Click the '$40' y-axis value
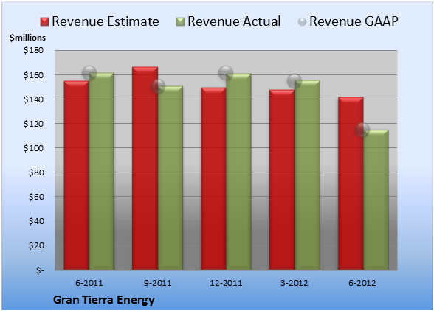The height and width of the screenshot is (311, 434). pyautogui.click(x=36, y=221)
